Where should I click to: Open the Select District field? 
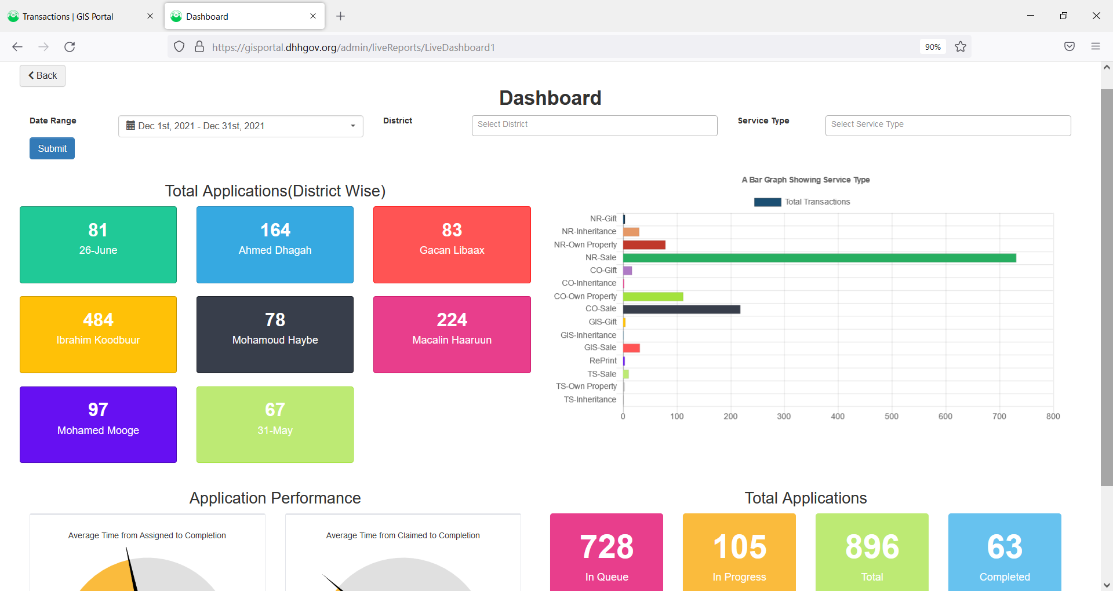tap(594, 126)
